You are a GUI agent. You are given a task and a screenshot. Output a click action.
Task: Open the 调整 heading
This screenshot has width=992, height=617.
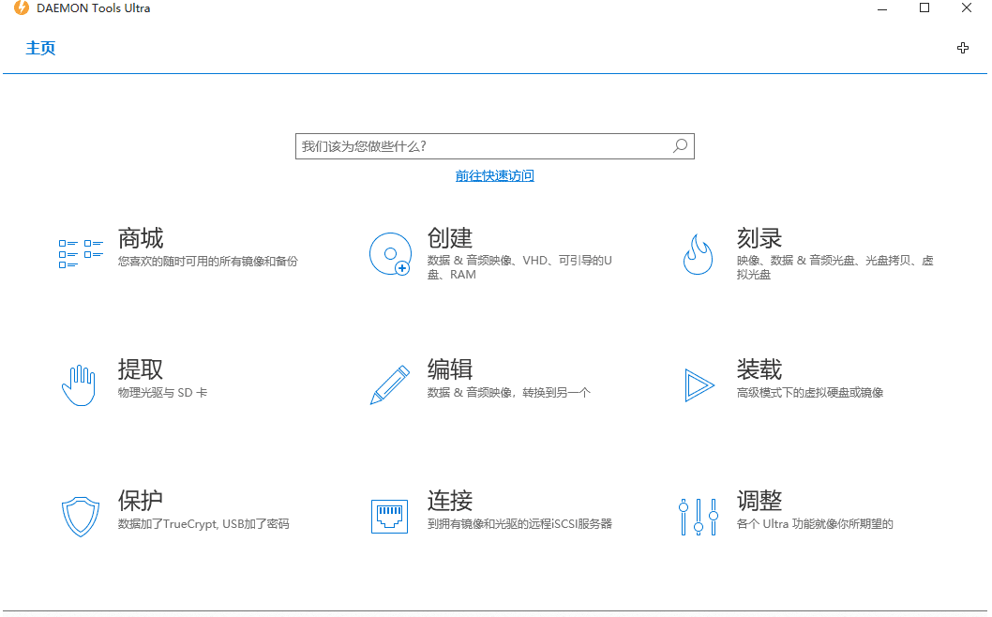(x=759, y=501)
